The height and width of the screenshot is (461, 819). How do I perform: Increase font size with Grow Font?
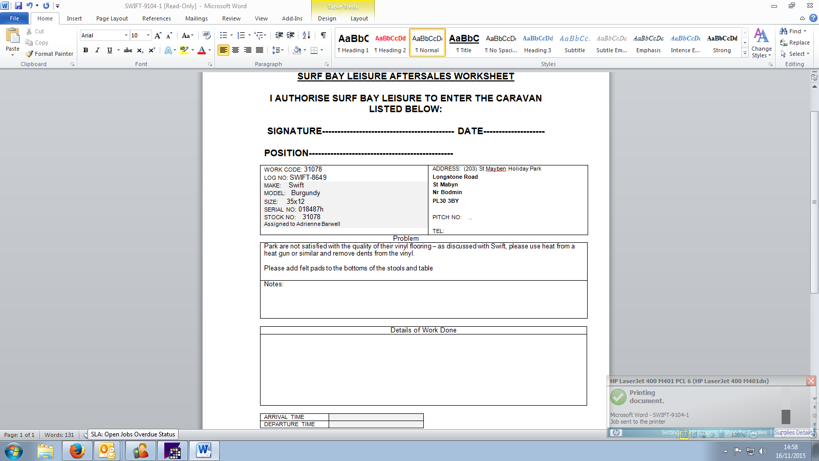pos(158,35)
